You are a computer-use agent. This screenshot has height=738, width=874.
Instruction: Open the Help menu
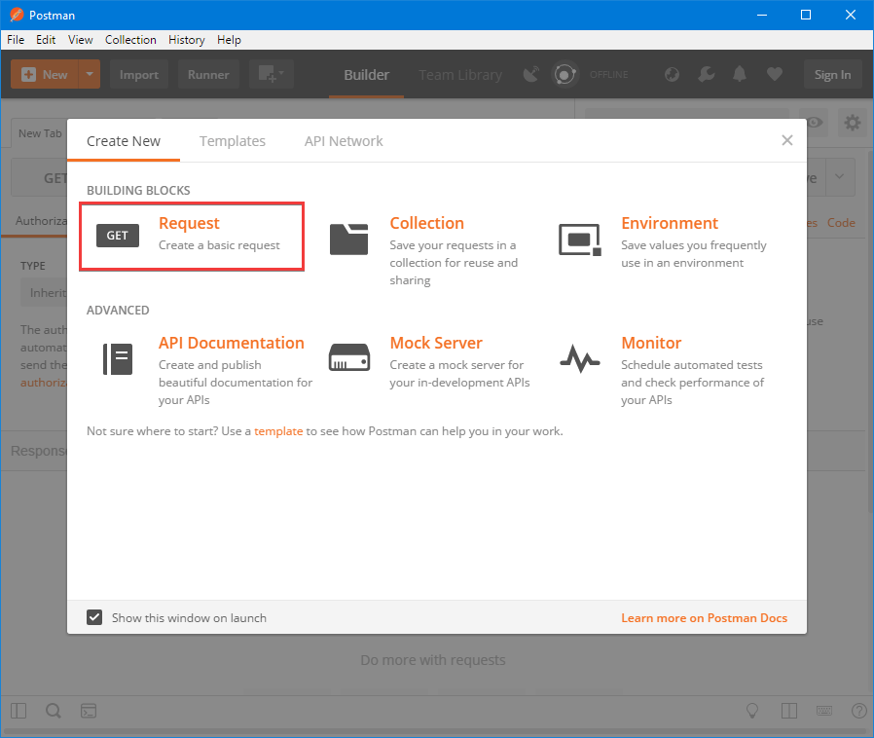(x=229, y=40)
